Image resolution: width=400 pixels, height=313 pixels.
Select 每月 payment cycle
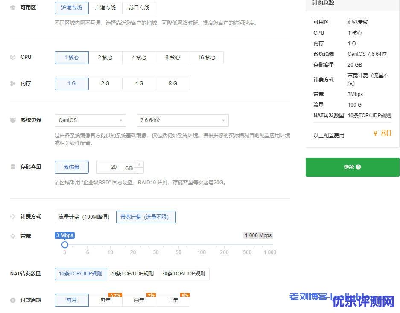[72, 300]
